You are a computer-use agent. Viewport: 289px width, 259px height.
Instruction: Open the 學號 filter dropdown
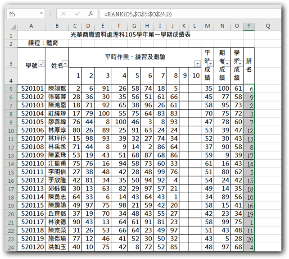(x=42, y=64)
